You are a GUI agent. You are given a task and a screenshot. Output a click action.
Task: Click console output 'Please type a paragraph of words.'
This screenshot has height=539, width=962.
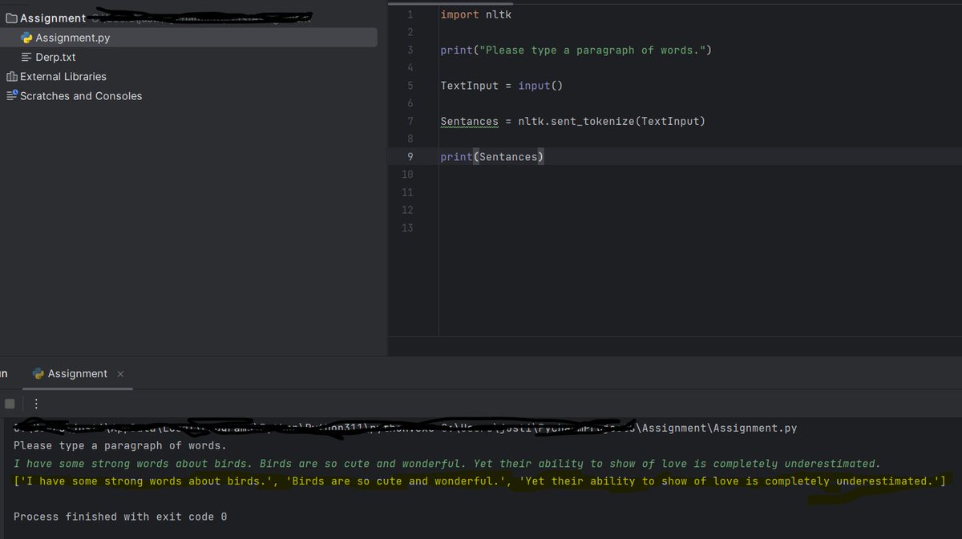tap(120, 445)
